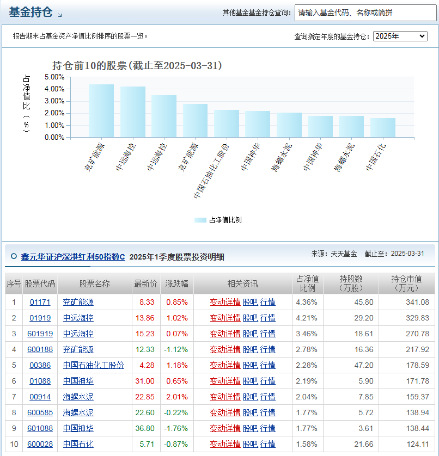
Task: Click the 中国石油化工股份 chart bar
Action: tap(227, 124)
